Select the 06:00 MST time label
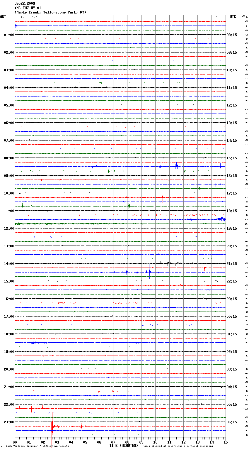This screenshot has width=249, height=450. click(9, 123)
